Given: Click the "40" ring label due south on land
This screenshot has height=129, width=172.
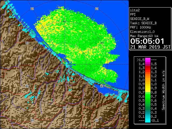Looking at the screenshot, I should 64,107.
